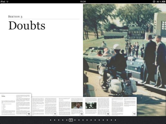Screen dimensions: 166x124
Task: Jump to the last section dot
Action: click(116, 120)
